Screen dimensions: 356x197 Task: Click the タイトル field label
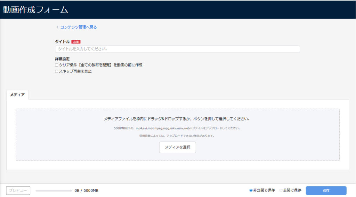click(62, 42)
